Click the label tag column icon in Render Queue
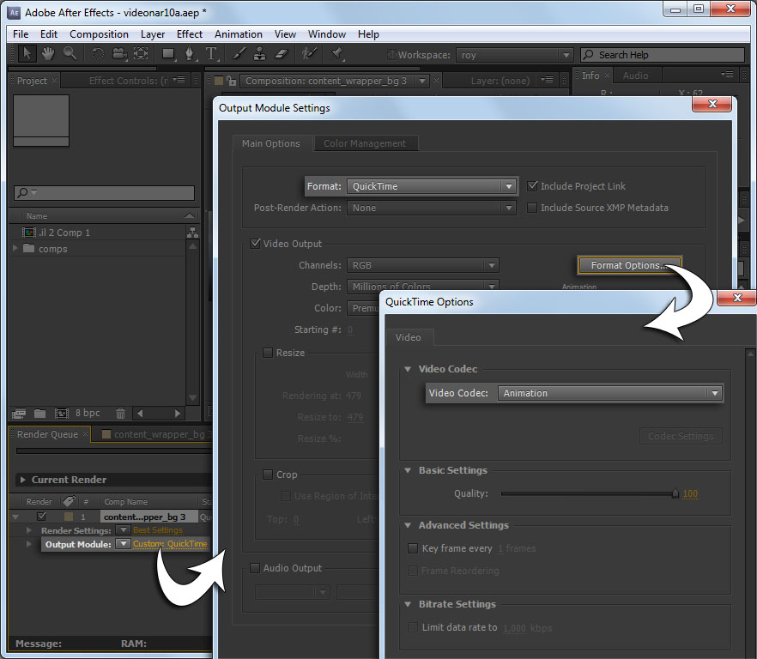The width and height of the screenshot is (757, 659). tap(69, 501)
